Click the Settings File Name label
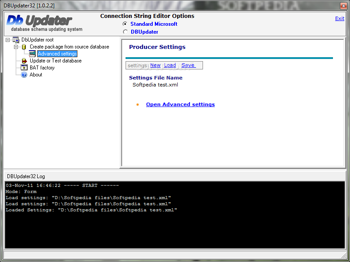 (156, 78)
